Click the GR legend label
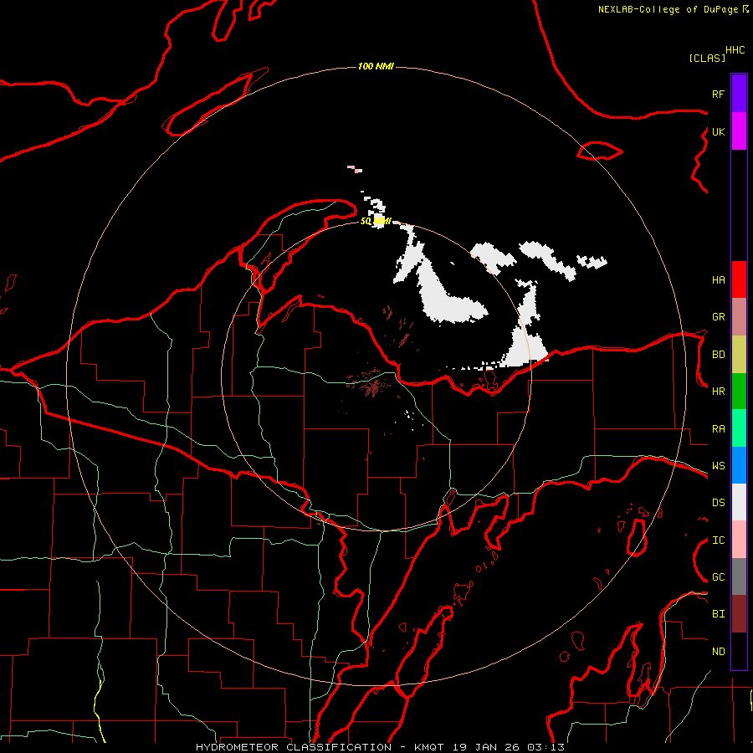 point(718,317)
